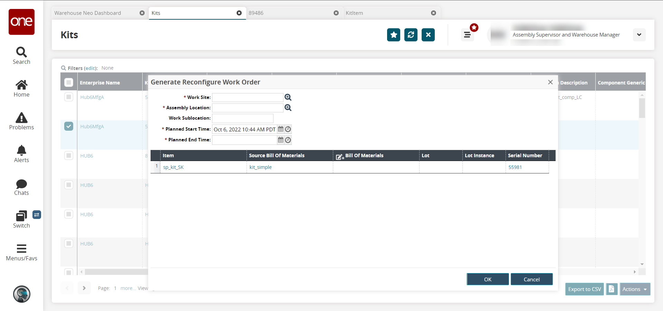This screenshot has height=311, width=663.
Task: Focus the Work Sublocation input field
Action: click(x=243, y=118)
